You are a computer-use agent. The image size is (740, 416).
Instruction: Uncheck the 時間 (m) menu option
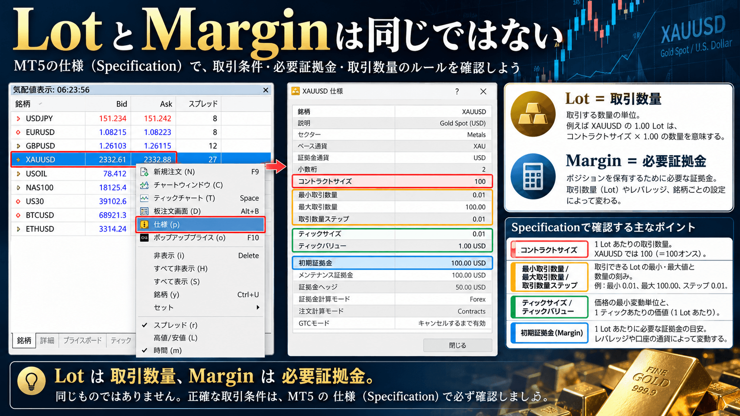pyautogui.click(x=201, y=351)
